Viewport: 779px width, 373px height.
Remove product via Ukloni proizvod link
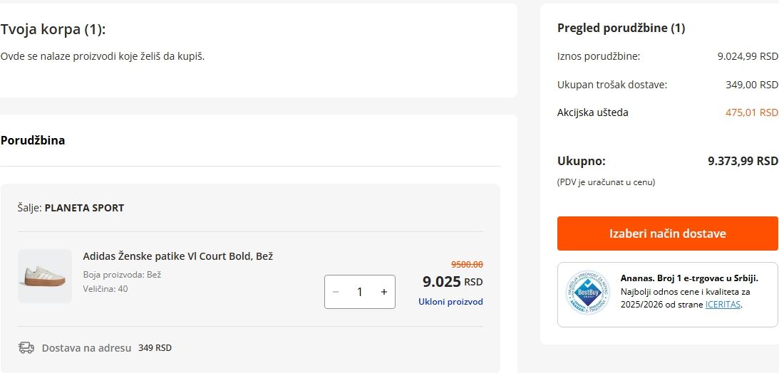[x=450, y=302]
